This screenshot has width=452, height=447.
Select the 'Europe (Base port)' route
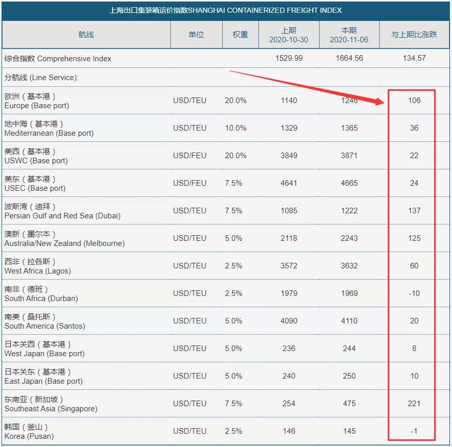(x=37, y=106)
